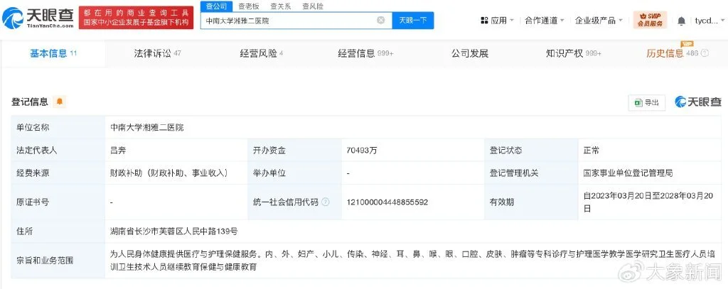Click the 导出 export button
Viewport: 728px width, 289px height.
pyautogui.click(x=647, y=102)
